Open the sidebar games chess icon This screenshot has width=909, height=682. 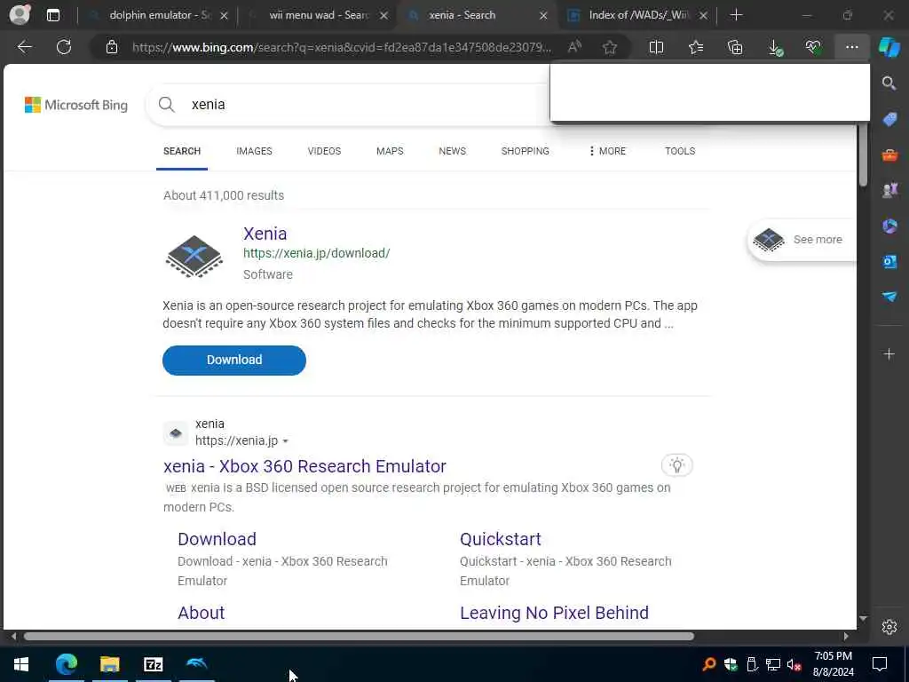889,190
